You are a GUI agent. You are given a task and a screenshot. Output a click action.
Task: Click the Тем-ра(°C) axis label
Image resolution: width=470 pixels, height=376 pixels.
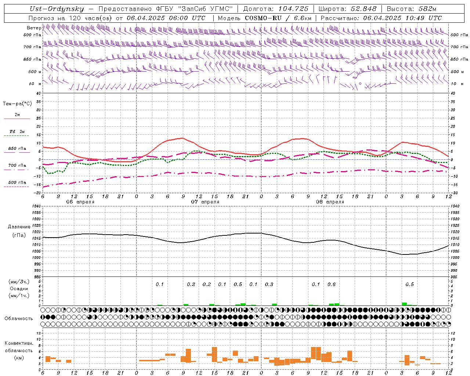point(17,104)
